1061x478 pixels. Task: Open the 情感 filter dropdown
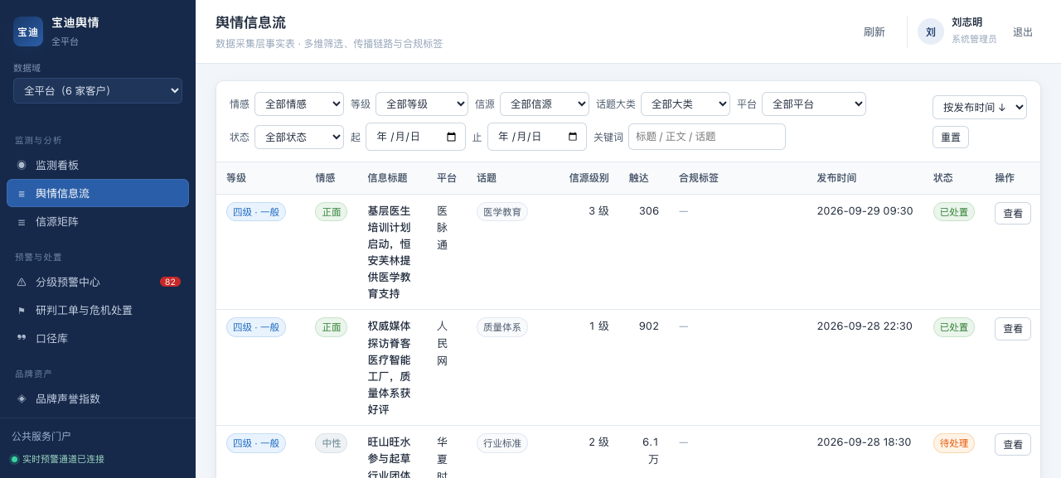pos(299,104)
